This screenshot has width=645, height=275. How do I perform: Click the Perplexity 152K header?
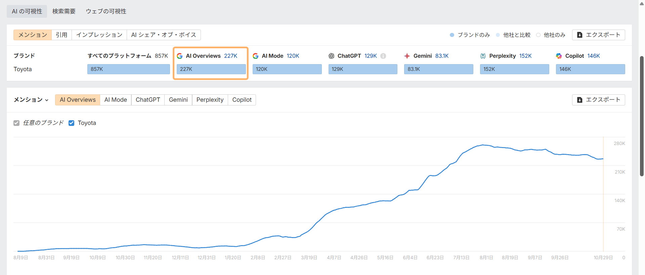pyautogui.click(x=506, y=56)
